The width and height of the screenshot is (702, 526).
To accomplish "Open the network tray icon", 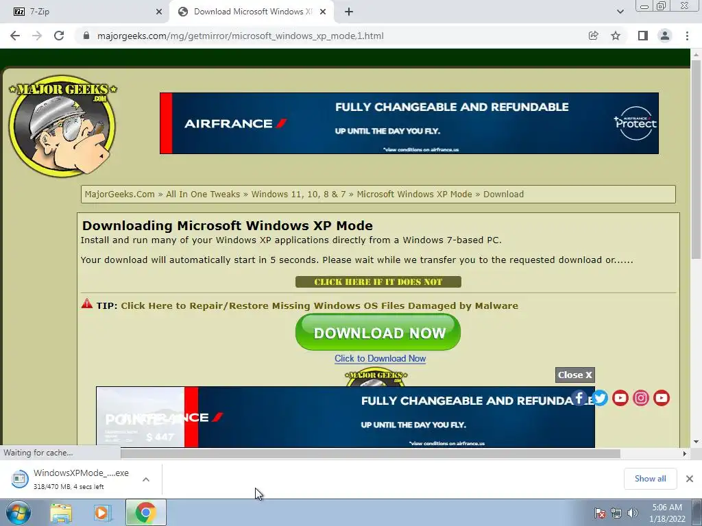I will (x=616, y=513).
